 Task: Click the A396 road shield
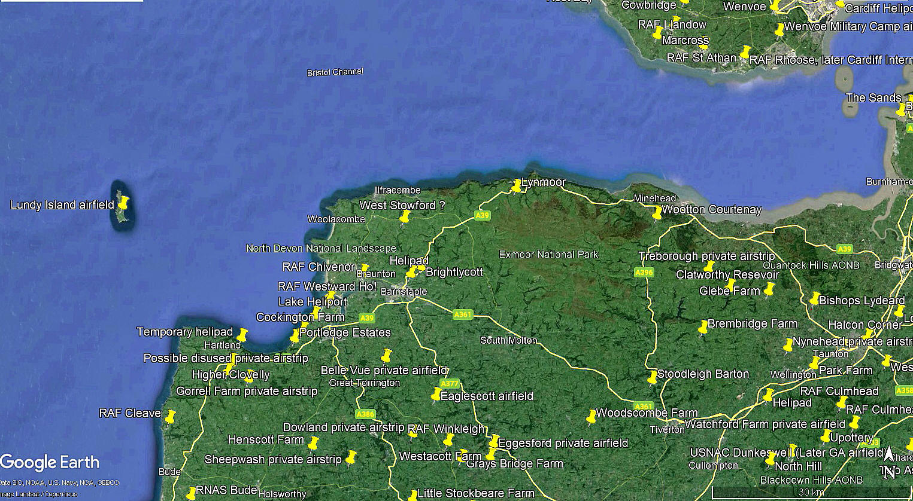(644, 272)
